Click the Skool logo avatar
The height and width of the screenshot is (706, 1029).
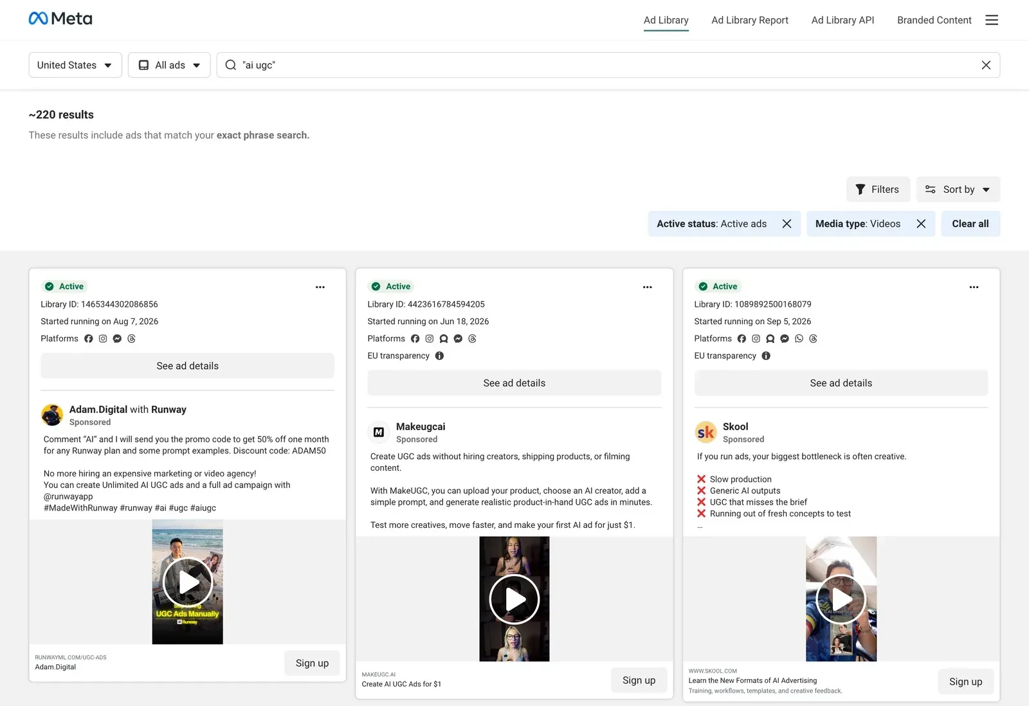pyautogui.click(x=706, y=432)
